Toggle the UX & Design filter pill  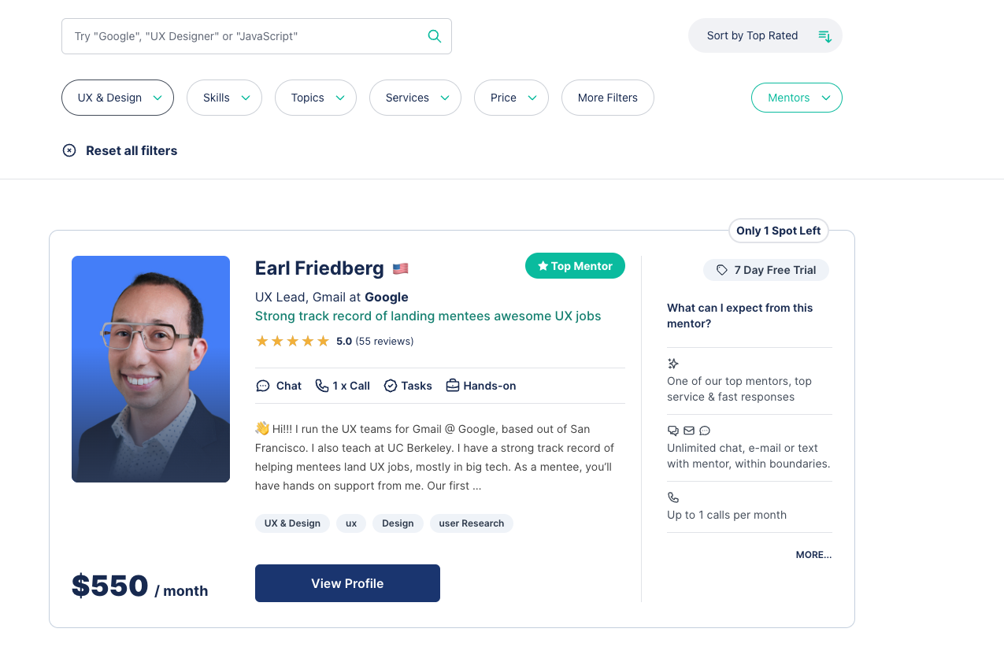117,98
